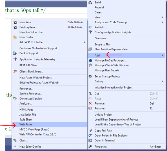
Task: Click the Existing Item icon
Action: [x=15, y=27]
